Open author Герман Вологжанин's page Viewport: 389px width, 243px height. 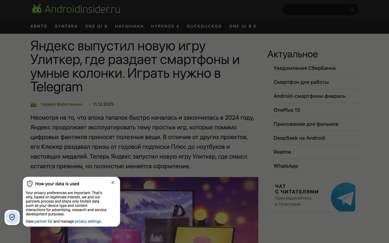coord(61,104)
